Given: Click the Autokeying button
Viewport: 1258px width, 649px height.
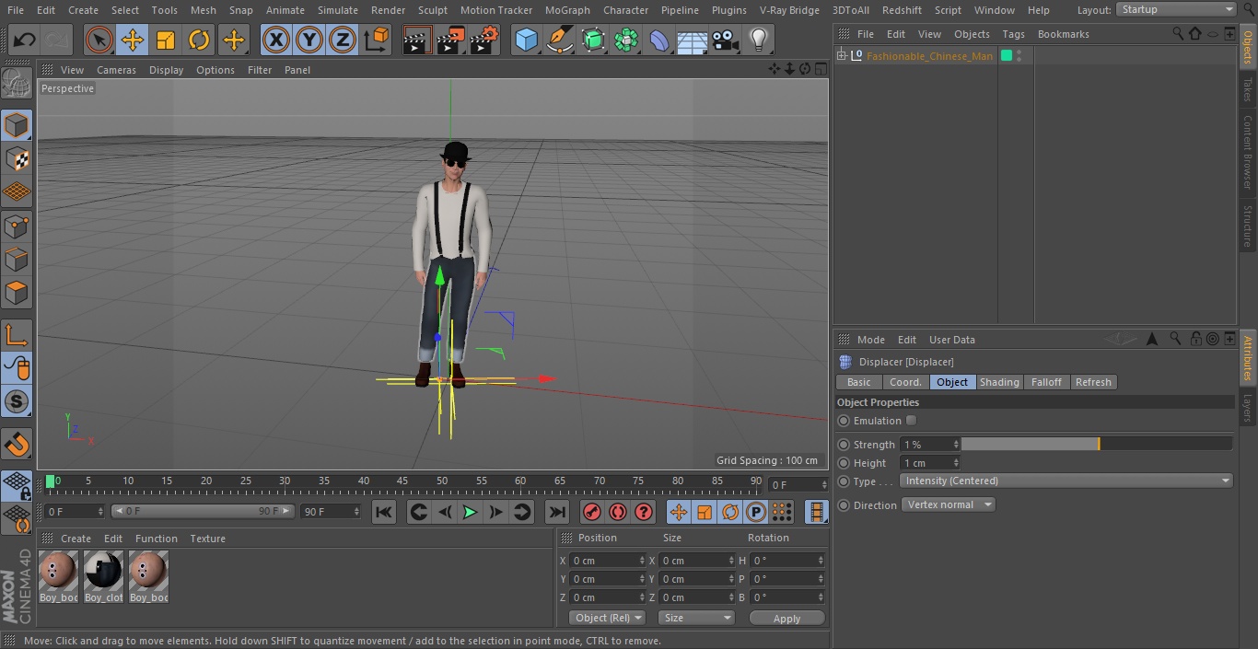Looking at the screenshot, I should point(618,512).
